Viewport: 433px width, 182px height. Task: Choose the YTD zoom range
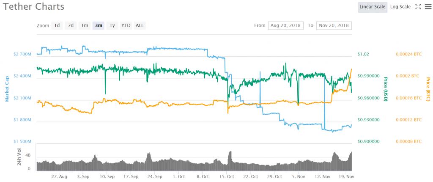(x=126, y=25)
